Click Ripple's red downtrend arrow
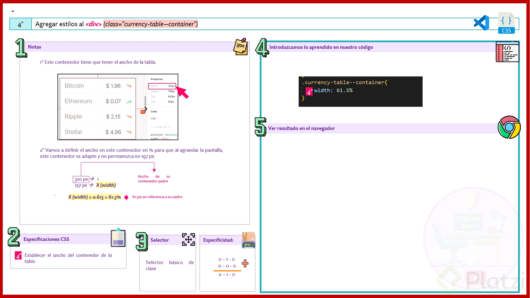The width and height of the screenshot is (530, 298). [129, 117]
